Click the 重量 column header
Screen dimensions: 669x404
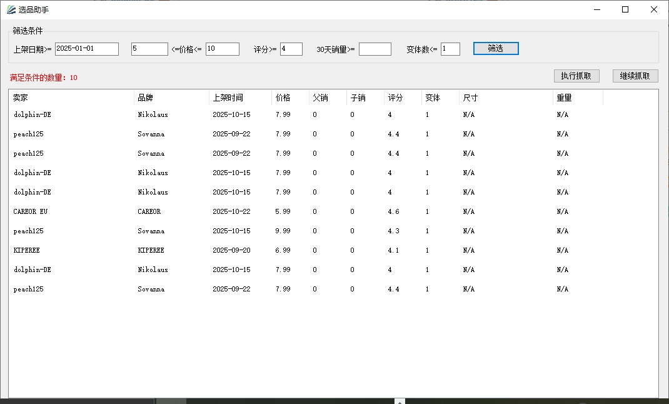click(577, 98)
